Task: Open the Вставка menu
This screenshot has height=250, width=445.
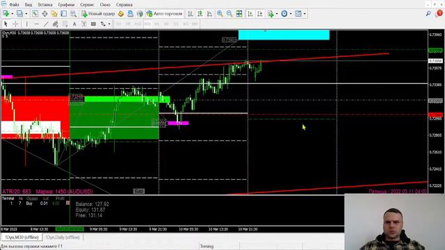Action: [x=45, y=5]
